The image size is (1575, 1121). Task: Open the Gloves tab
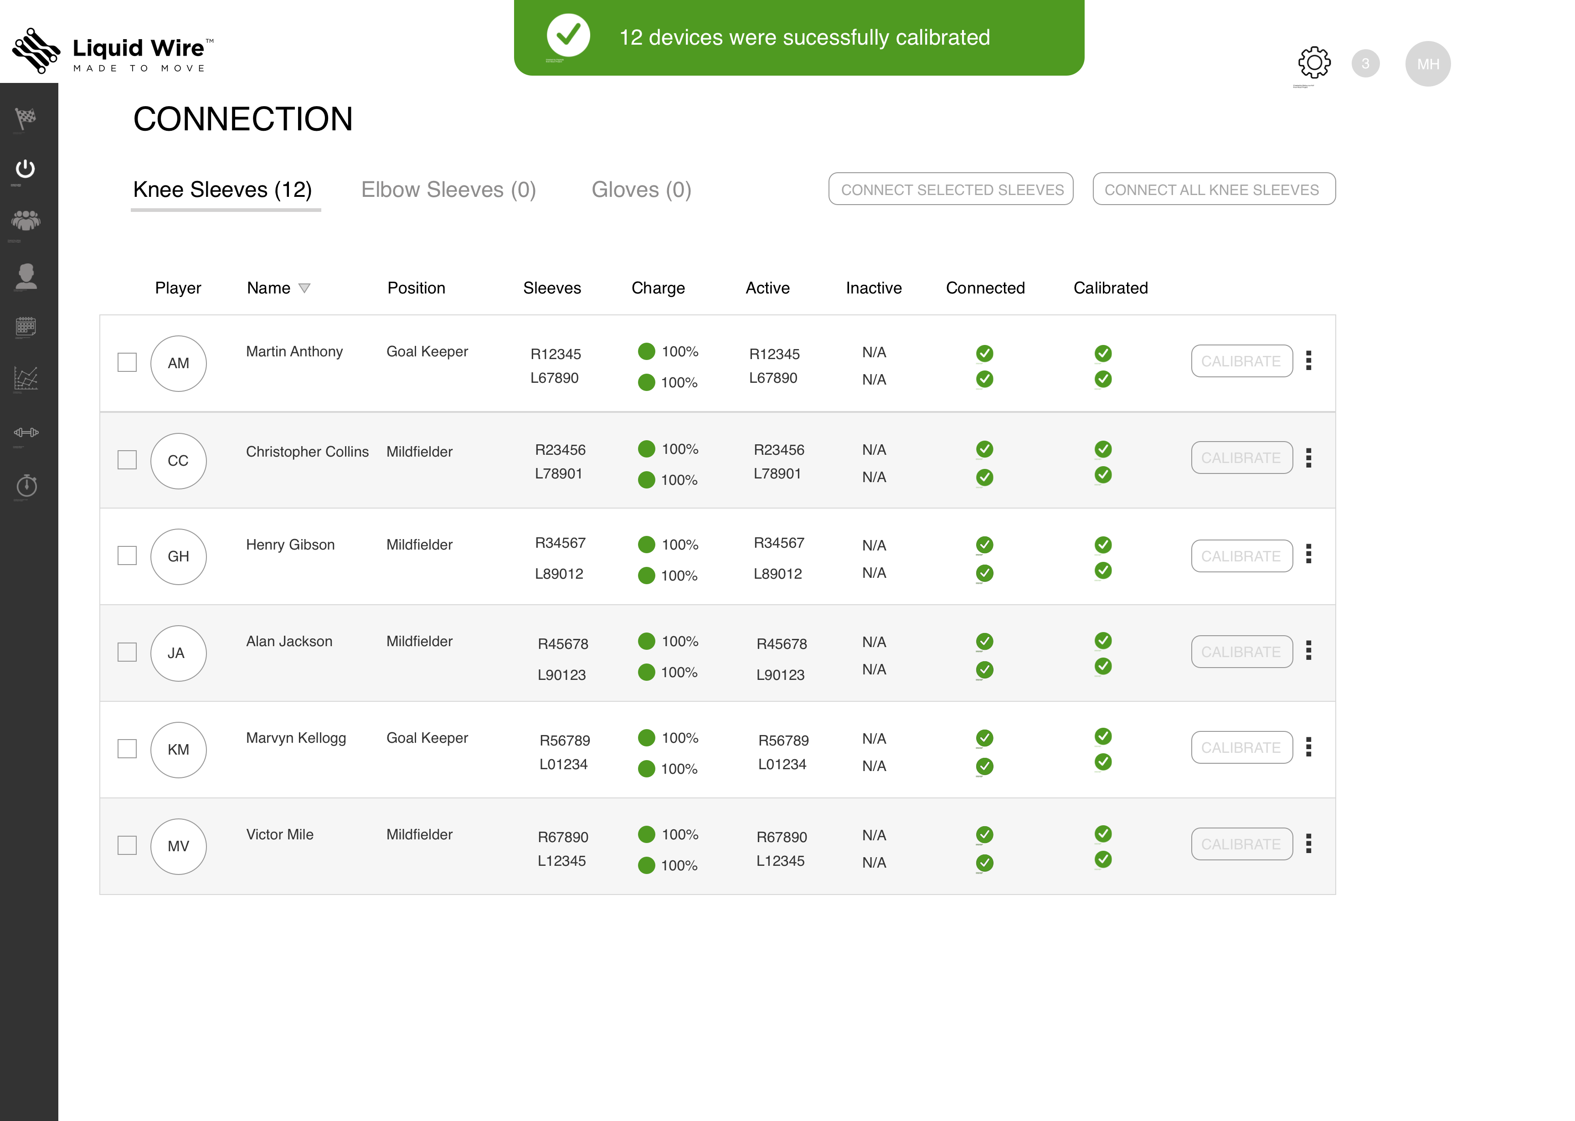(641, 190)
